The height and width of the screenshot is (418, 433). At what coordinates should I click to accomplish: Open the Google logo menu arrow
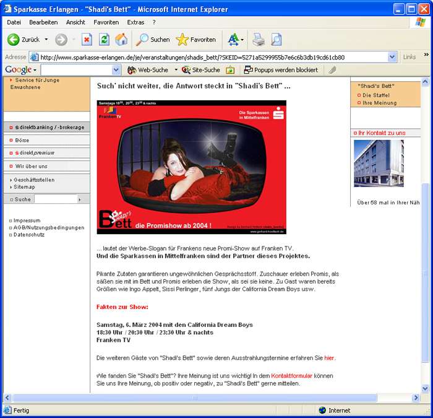[35, 70]
